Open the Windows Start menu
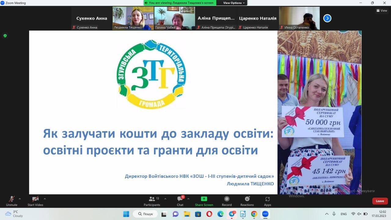The height and width of the screenshot is (220, 391). (126, 214)
